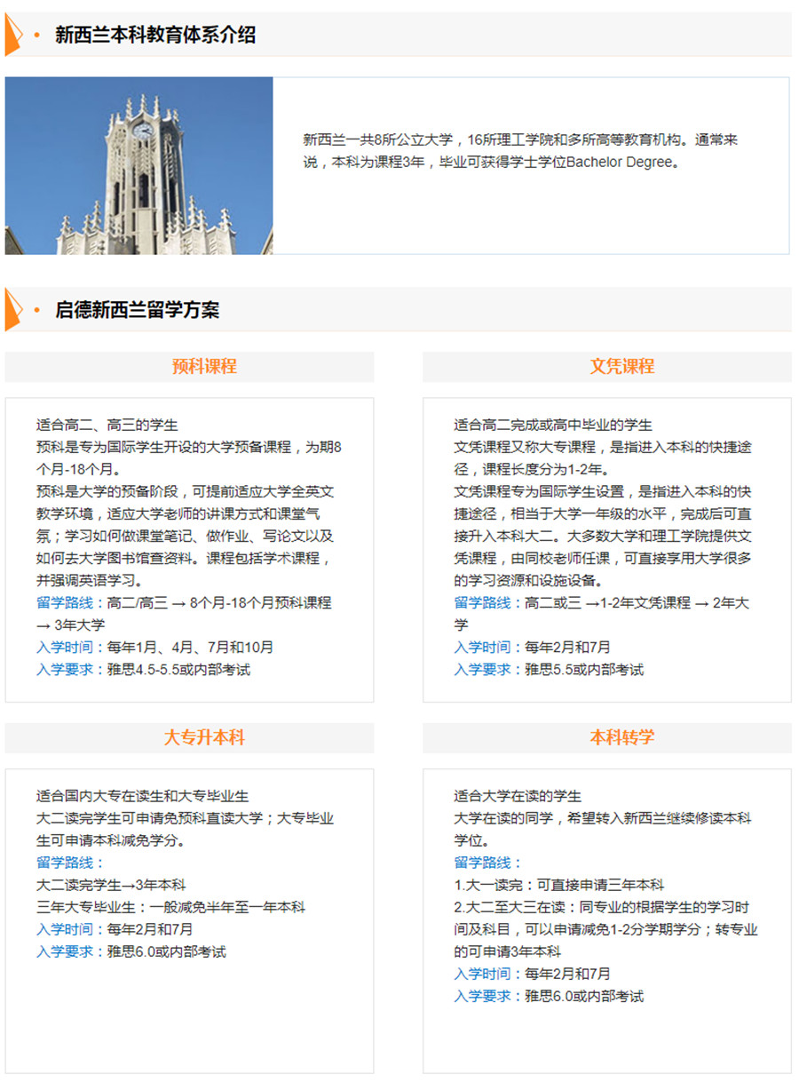The height and width of the screenshot is (1082, 799).
Task: Select the 预科课程 heading tab
Action: 204,366
